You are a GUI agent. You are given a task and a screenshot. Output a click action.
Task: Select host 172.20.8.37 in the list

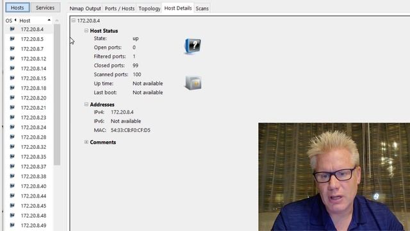[33, 167]
